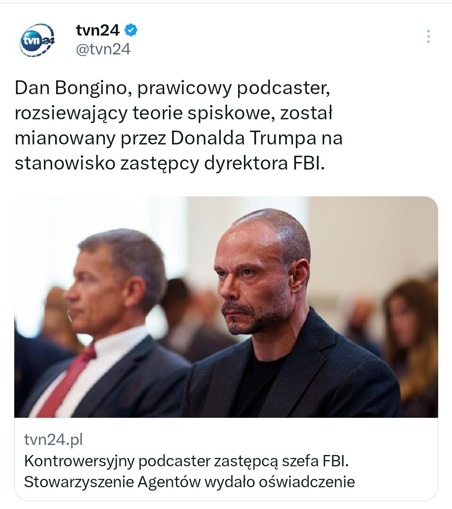Image resolution: width=452 pixels, height=509 pixels.
Task: Open headline "Kontrowersyjny podcaster zastępcą szefa FBI"
Action: [x=186, y=461]
